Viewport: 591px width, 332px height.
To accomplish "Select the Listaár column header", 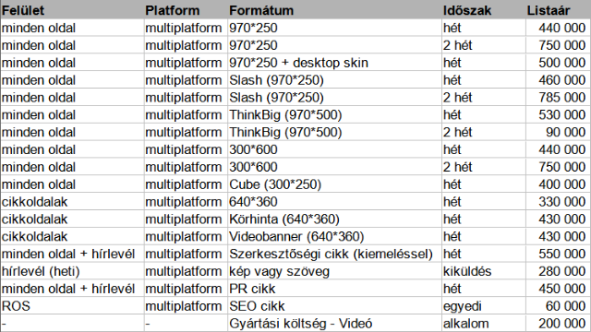I will [x=558, y=10].
